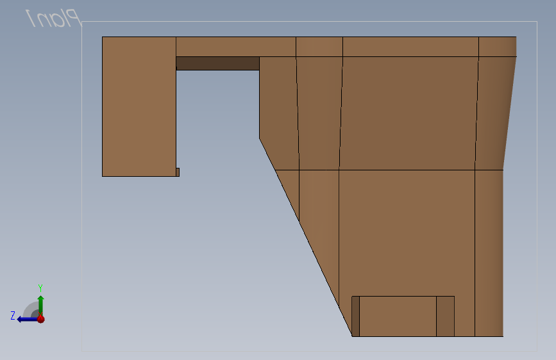Screen dimensions: 556x360
Task: Select the dark recessed strip under the top bar
Action: tap(218, 63)
